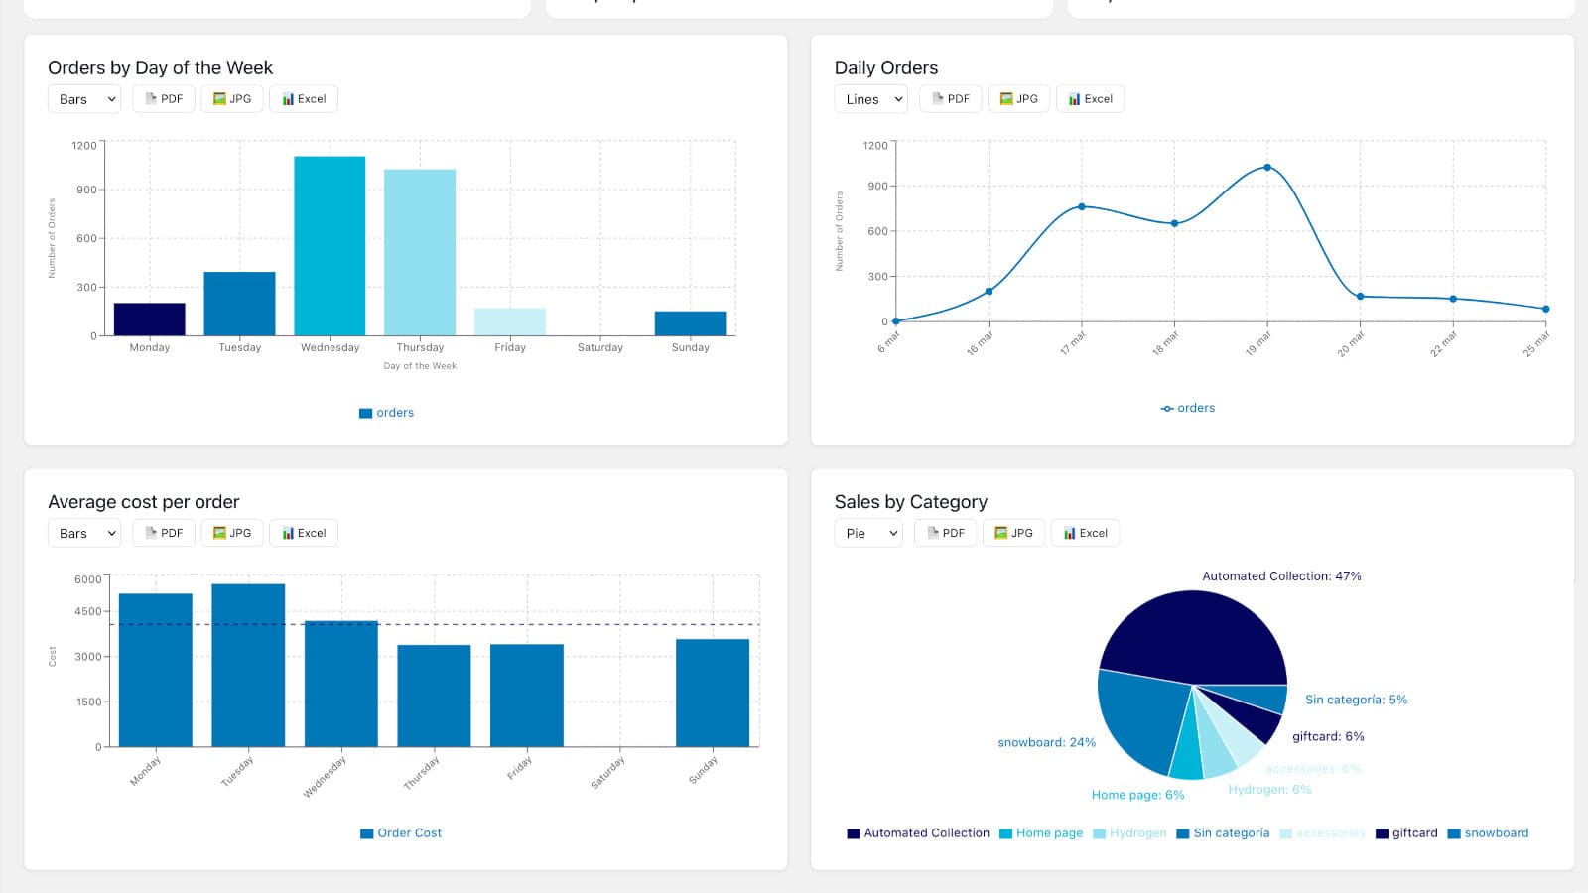Export Sales by Category as PDF
The image size is (1588, 893).
pos(946,533)
